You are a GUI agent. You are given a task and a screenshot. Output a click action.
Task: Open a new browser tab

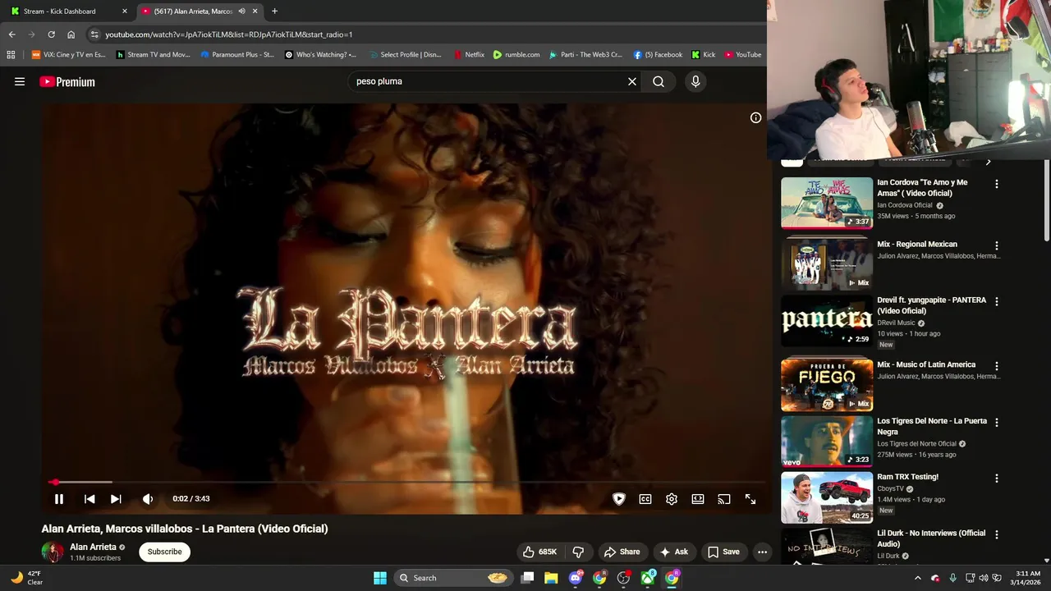274,11
